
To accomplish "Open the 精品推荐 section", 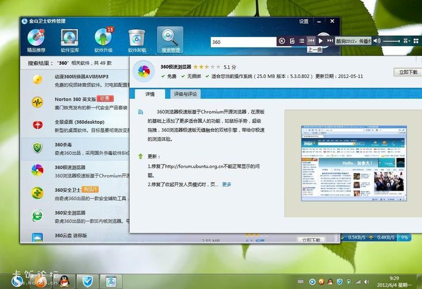I will 36,40.
